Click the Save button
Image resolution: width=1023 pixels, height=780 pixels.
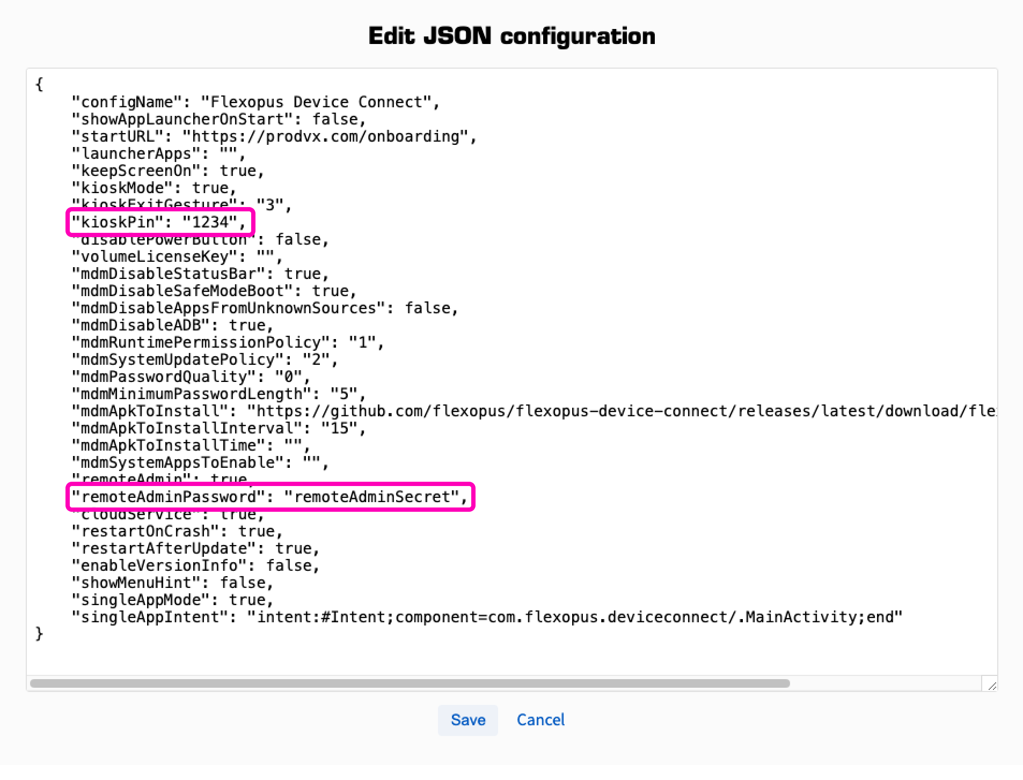467,720
